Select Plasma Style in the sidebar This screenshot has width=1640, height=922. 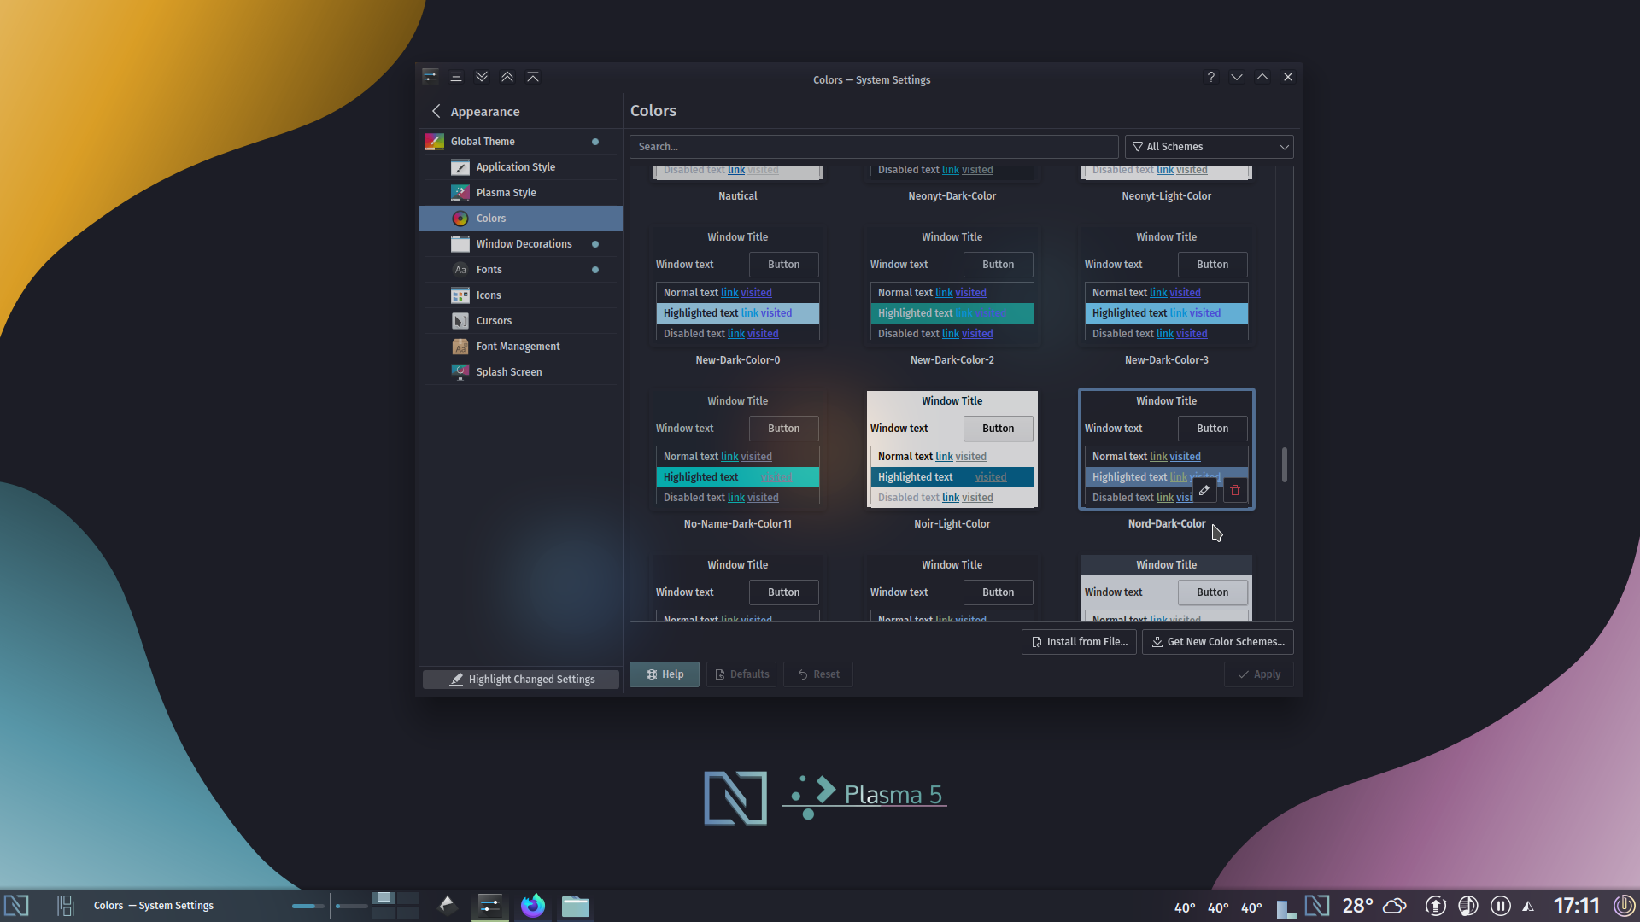coord(520,193)
